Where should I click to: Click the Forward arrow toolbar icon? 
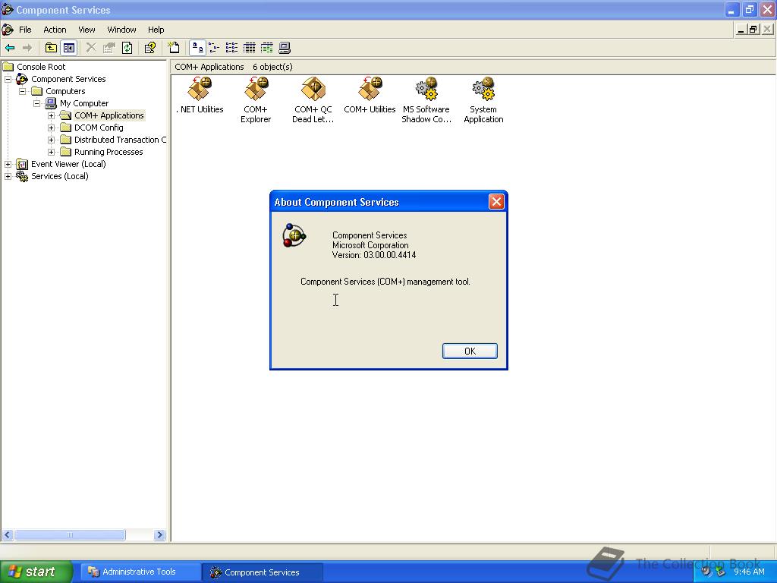click(x=27, y=48)
